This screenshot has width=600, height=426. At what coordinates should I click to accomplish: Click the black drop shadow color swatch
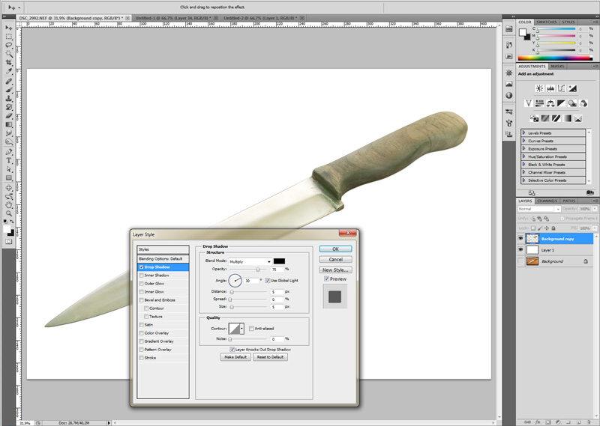[x=279, y=261]
